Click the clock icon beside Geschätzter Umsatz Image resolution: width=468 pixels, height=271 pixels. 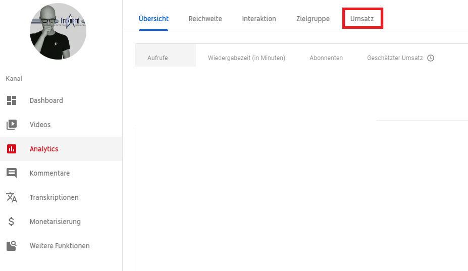(x=431, y=58)
